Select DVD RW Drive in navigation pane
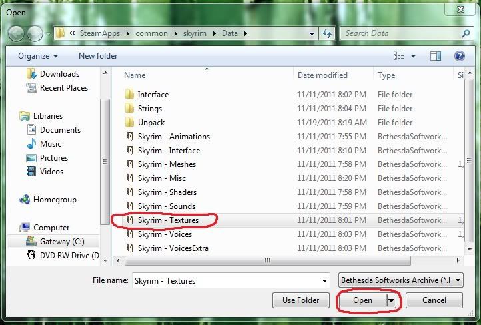This screenshot has height=325, width=481. pyautogui.click(x=69, y=255)
